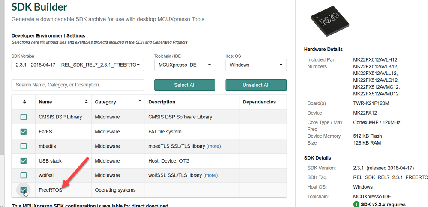Uncheck the USB stack checkbox
The image size is (428, 207).
click(24, 161)
